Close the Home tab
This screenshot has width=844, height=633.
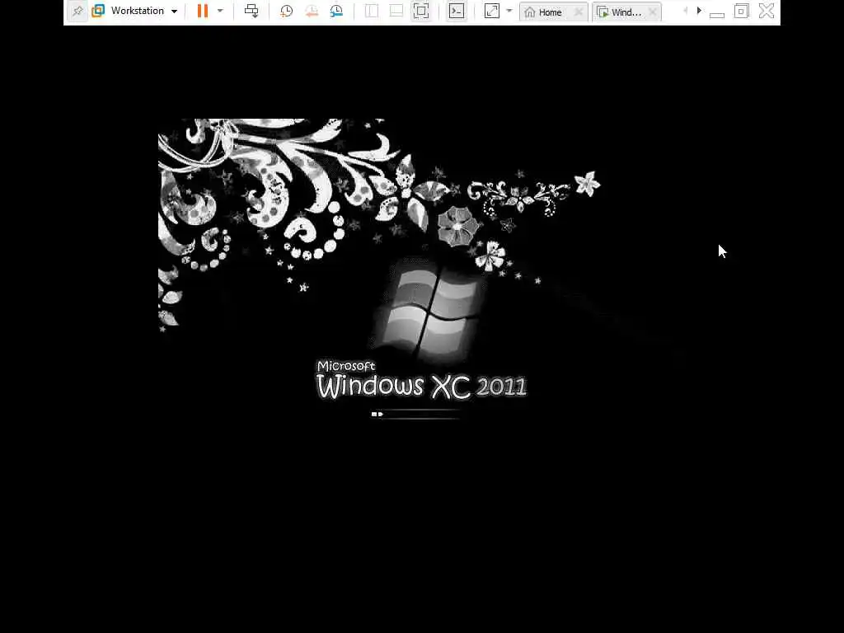click(x=579, y=12)
